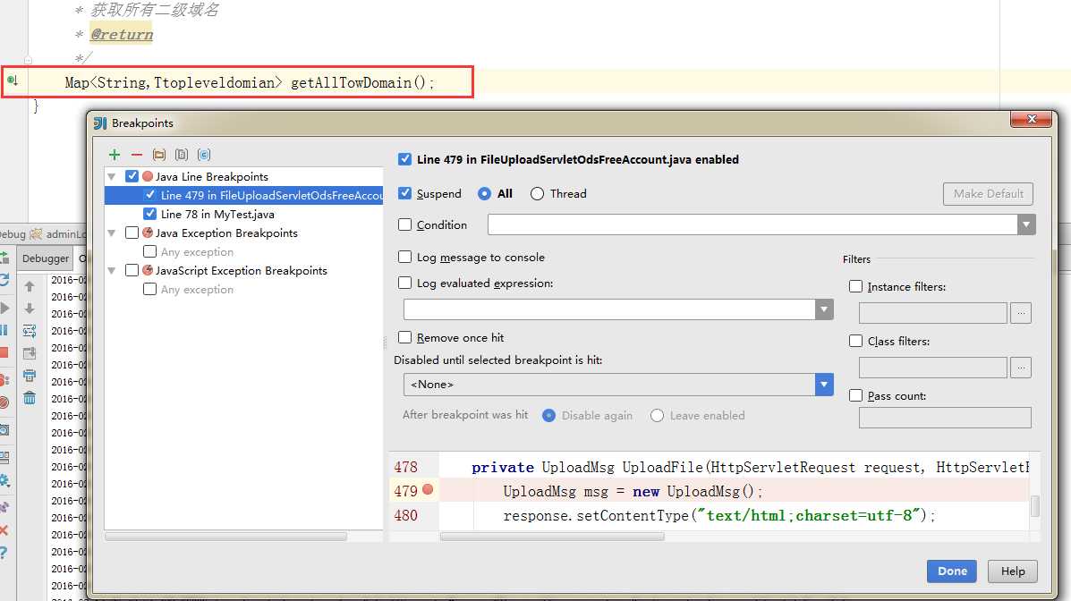Enable Class filters checkbox

856,341
